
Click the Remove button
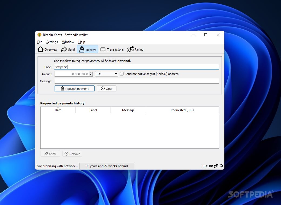pos(72,154)
